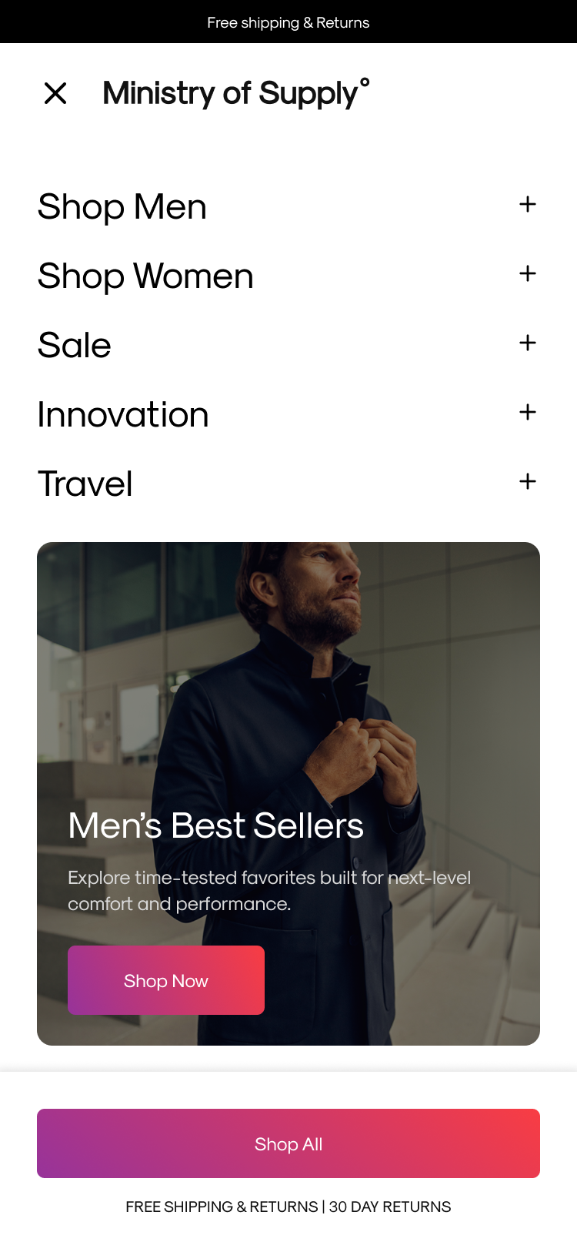Open the Men's Best Sellers heading
This screenshot has height=1252, width=577.
point(215,825)
